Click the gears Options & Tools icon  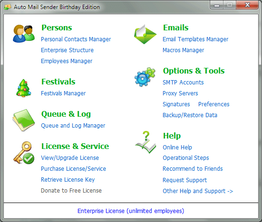point(145,77)
